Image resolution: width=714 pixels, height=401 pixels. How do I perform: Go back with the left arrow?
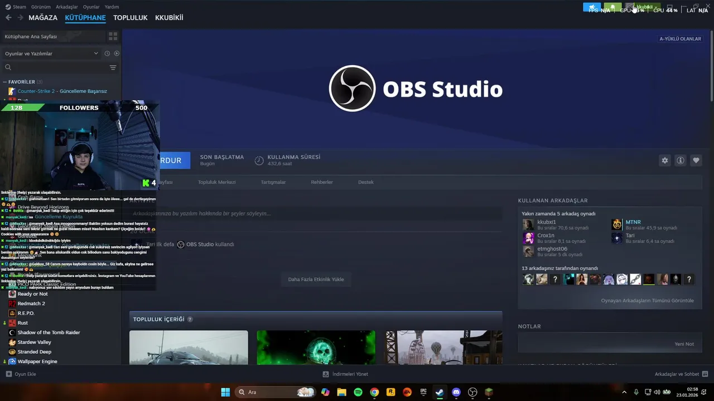click(8, 18)
